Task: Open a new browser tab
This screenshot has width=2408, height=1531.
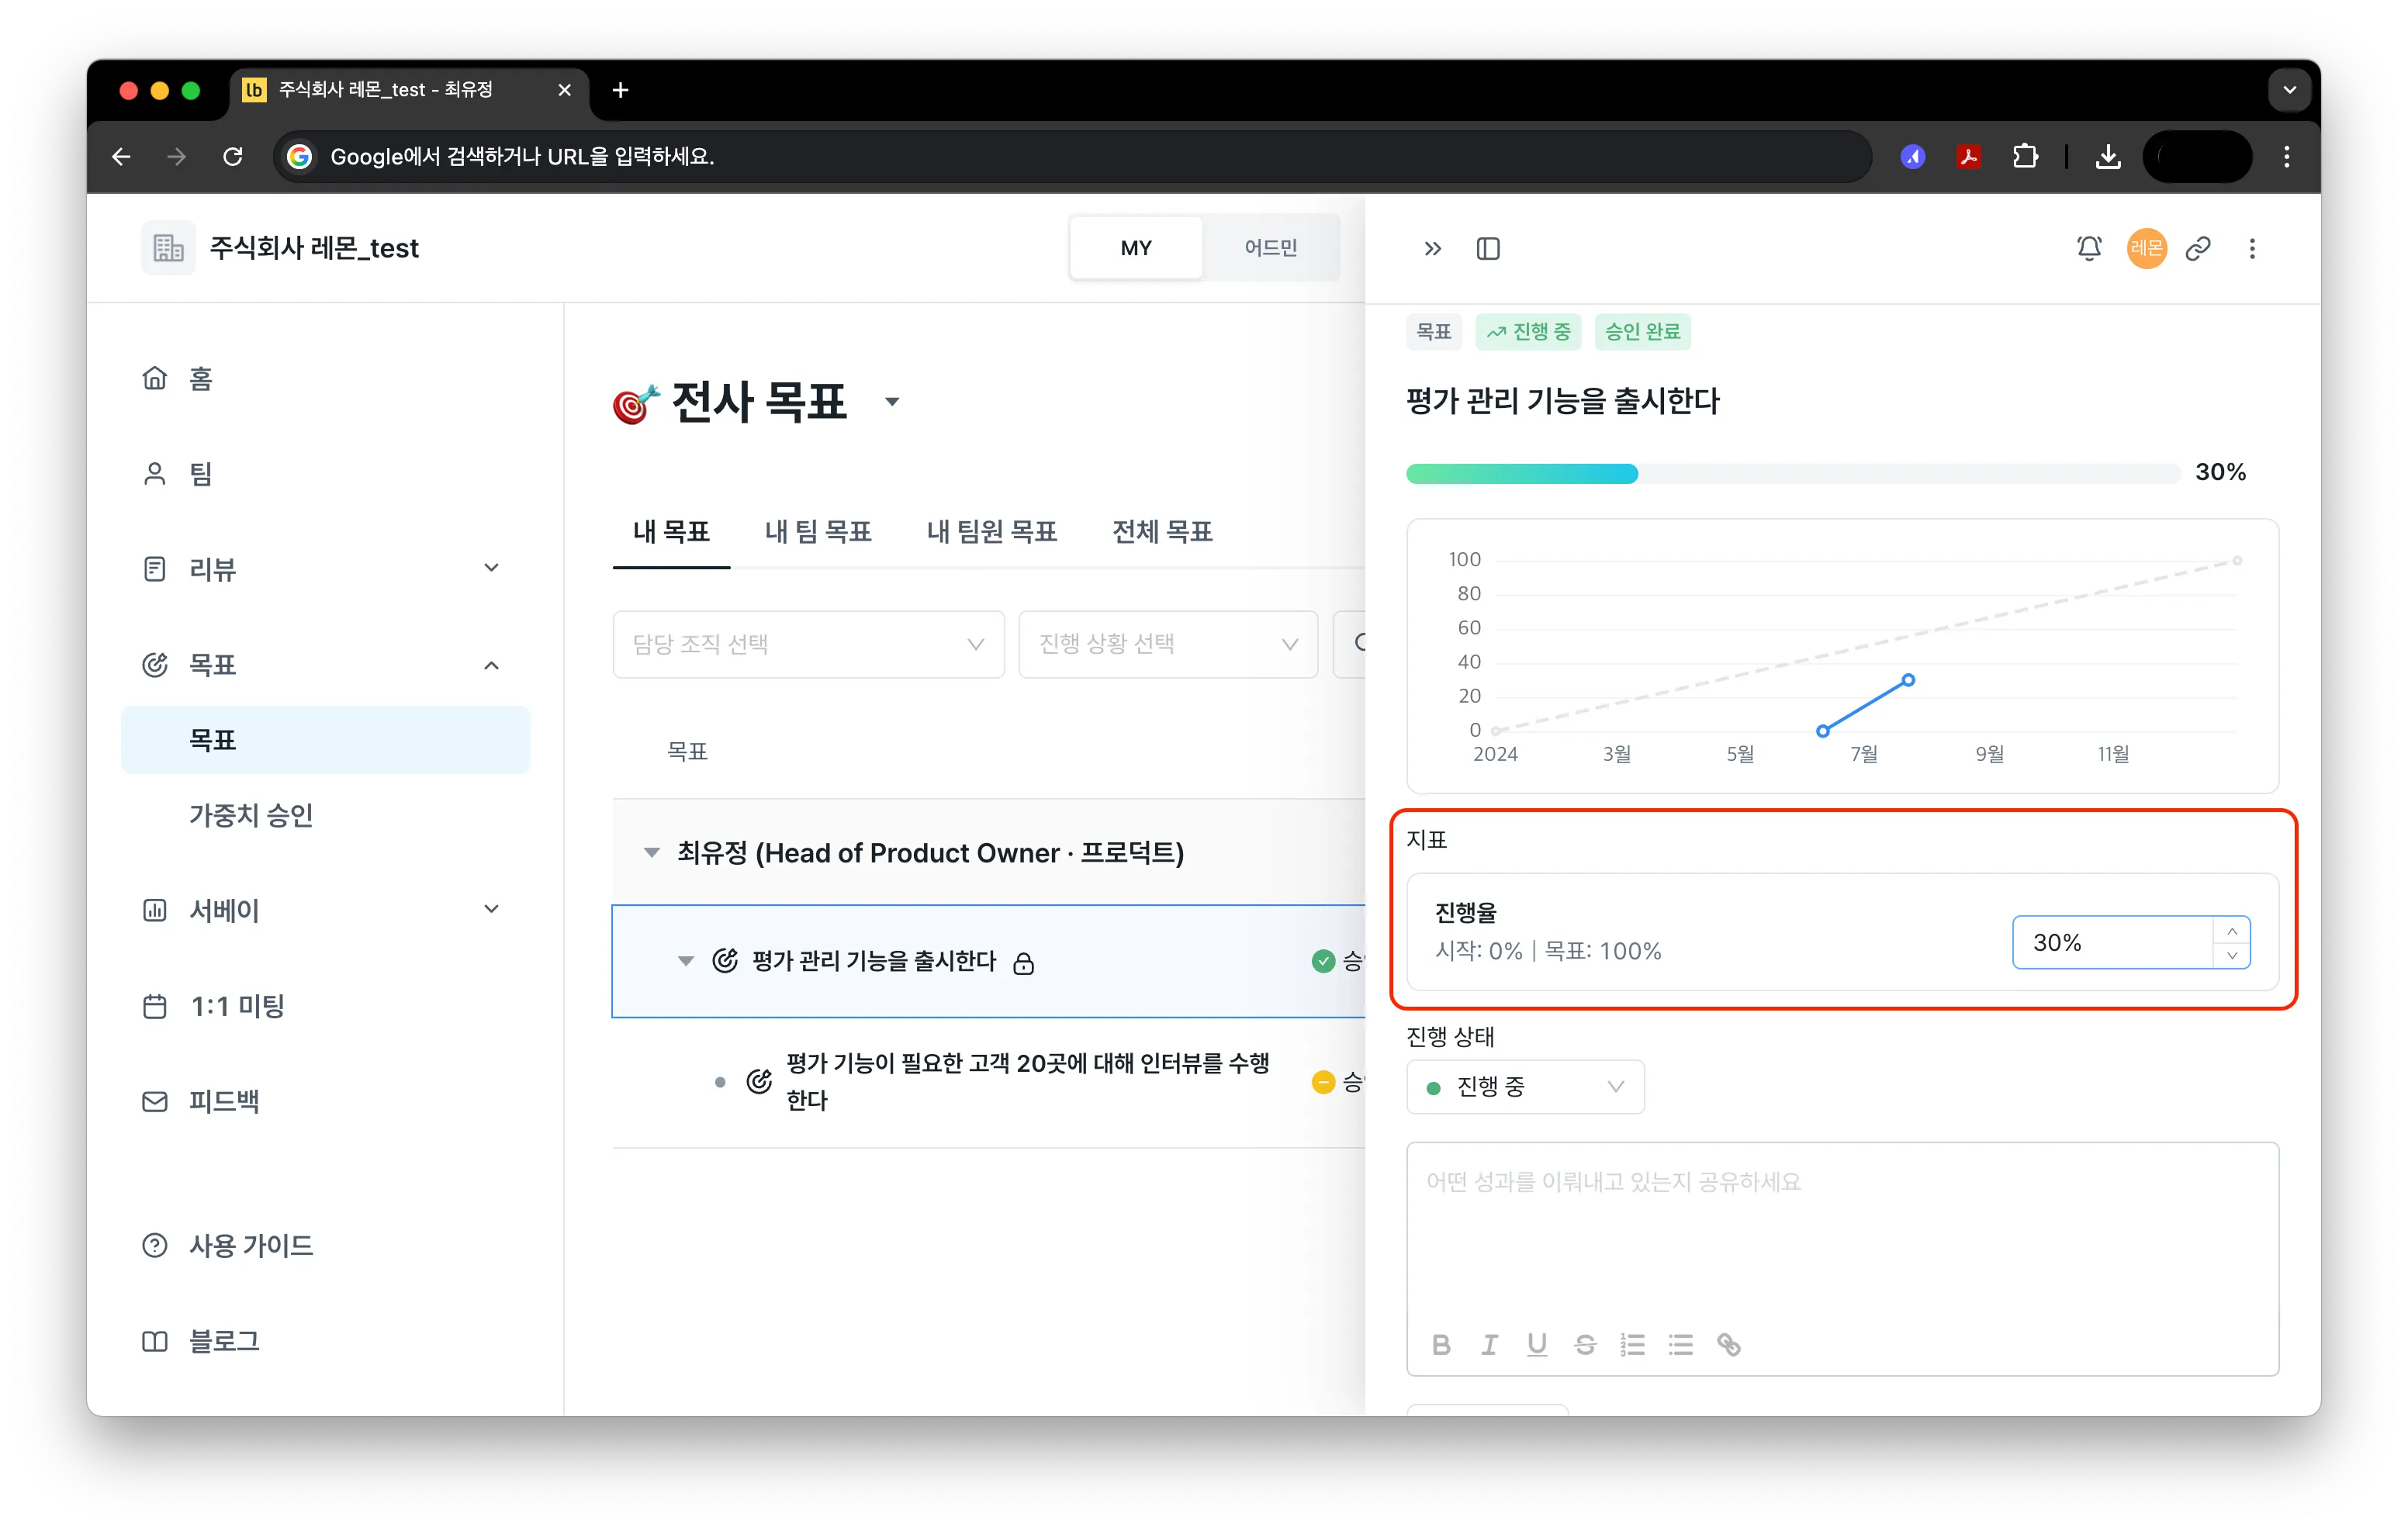Action: coord(620,90)
